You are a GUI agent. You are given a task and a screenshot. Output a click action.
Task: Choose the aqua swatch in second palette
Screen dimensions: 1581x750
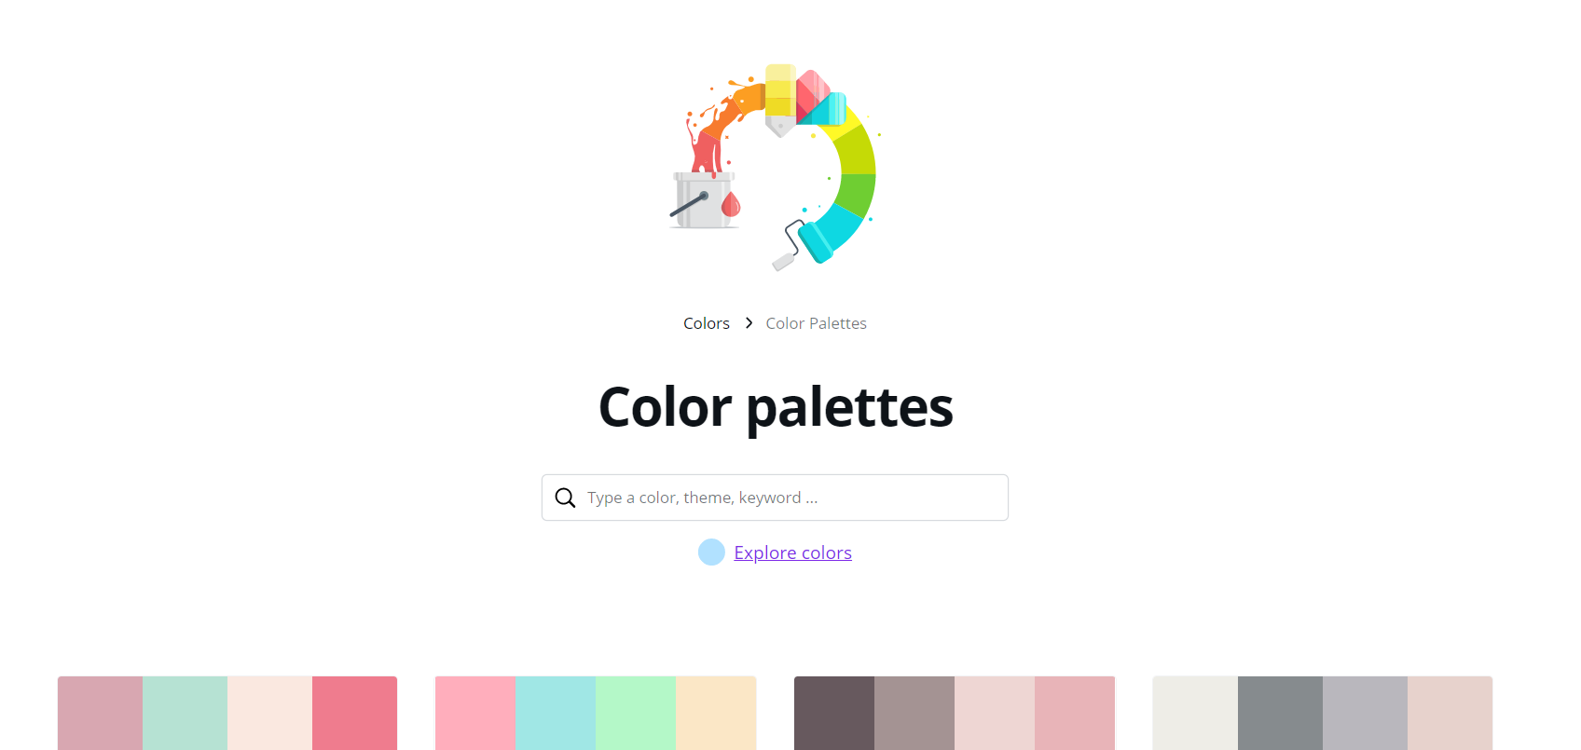coord(556,713)
